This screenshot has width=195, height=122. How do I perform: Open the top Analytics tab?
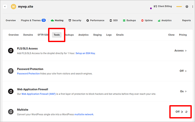(x=164, y=20)
